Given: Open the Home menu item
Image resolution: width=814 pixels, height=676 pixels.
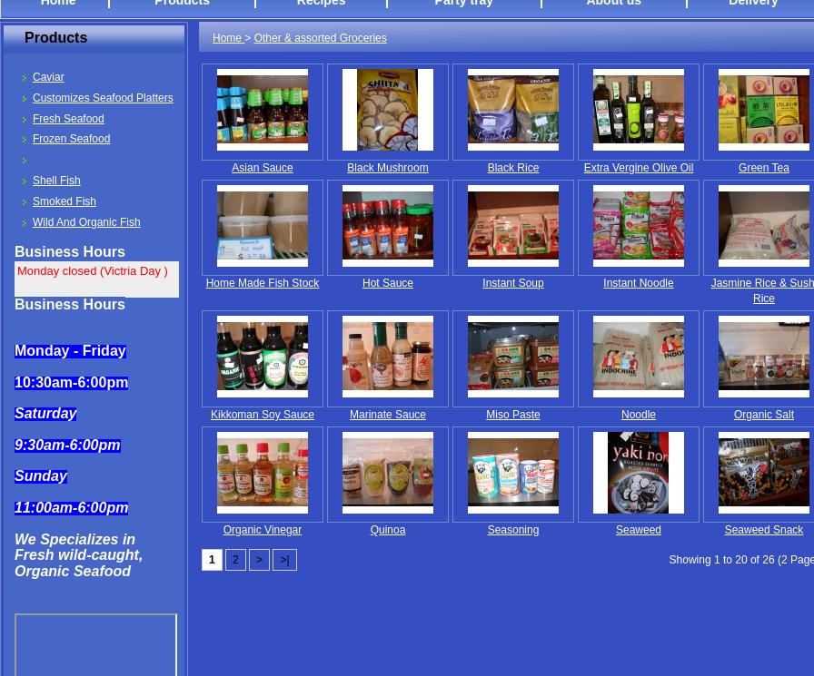Looking at the screenshot, I should pos(58,4).
